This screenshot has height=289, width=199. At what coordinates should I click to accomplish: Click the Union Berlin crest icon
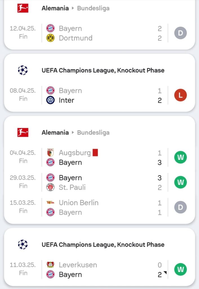(50, 203)
